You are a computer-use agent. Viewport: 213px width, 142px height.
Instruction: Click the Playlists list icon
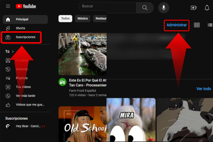[8, 78]
